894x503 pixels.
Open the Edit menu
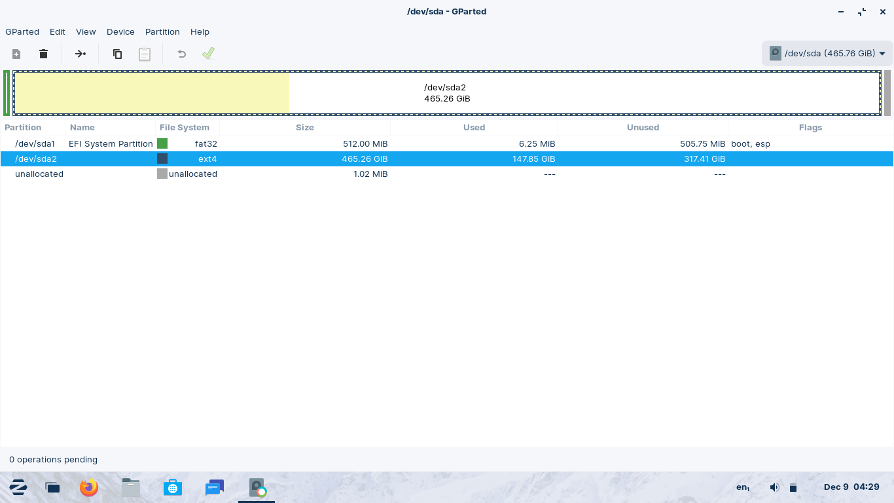point(58,31)
